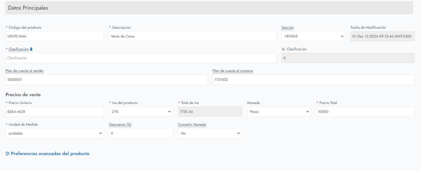Focus the Descripcion text field

tap(192, 36)
